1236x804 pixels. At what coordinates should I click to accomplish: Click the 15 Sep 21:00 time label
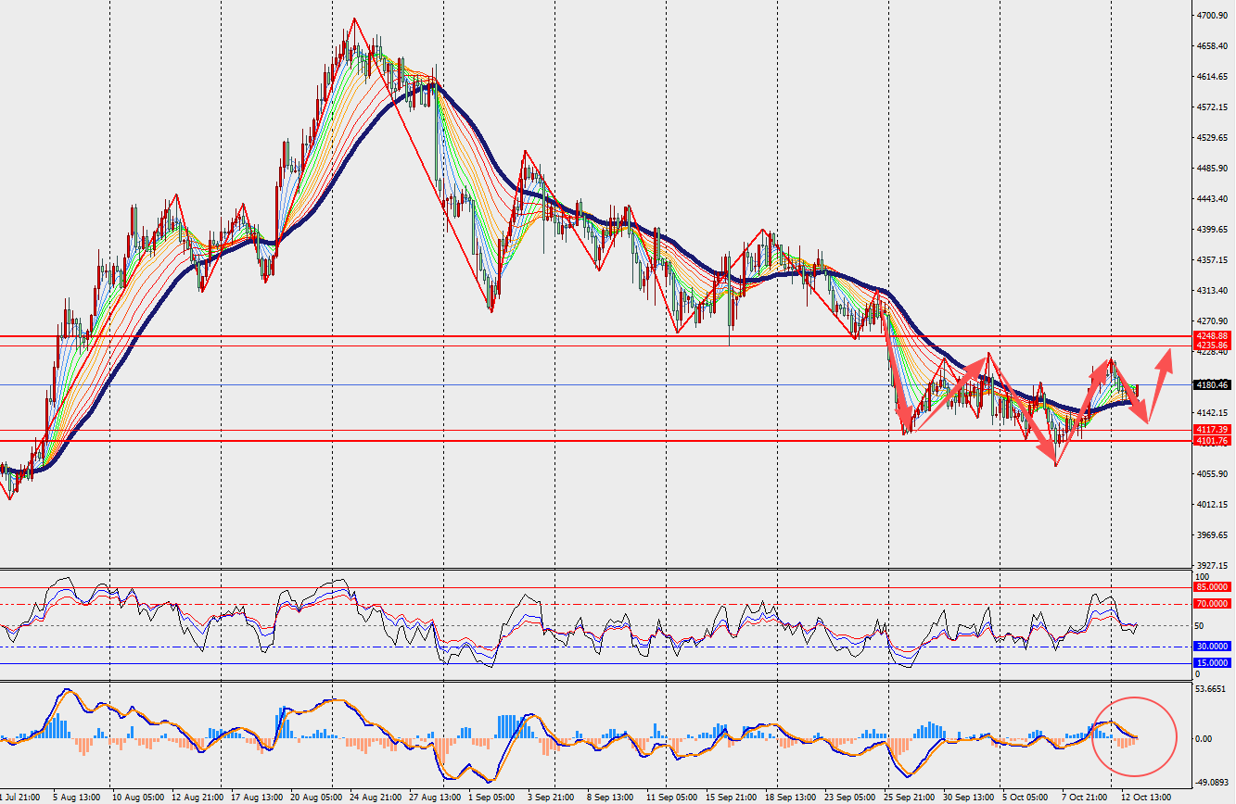(x=733, y=797)
